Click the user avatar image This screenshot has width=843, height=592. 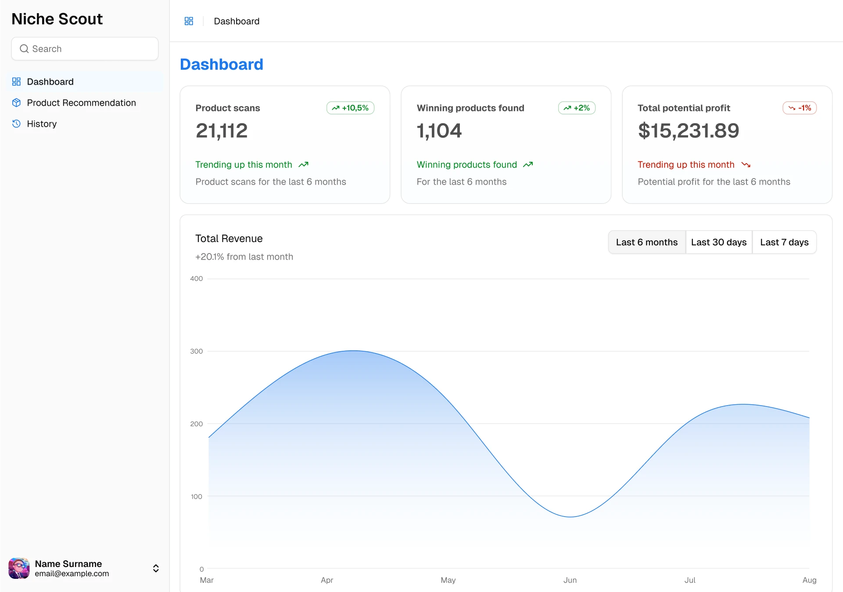point(19,568)
